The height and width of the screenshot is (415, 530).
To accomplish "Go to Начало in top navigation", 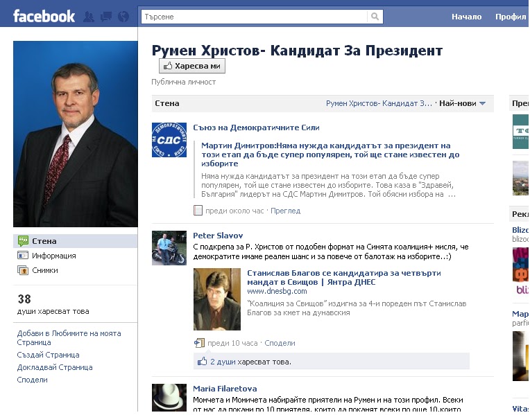I will click(466, 17).
